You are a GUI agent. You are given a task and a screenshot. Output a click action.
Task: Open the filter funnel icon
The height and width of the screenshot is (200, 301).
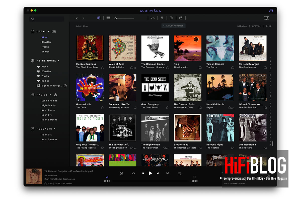162,18
